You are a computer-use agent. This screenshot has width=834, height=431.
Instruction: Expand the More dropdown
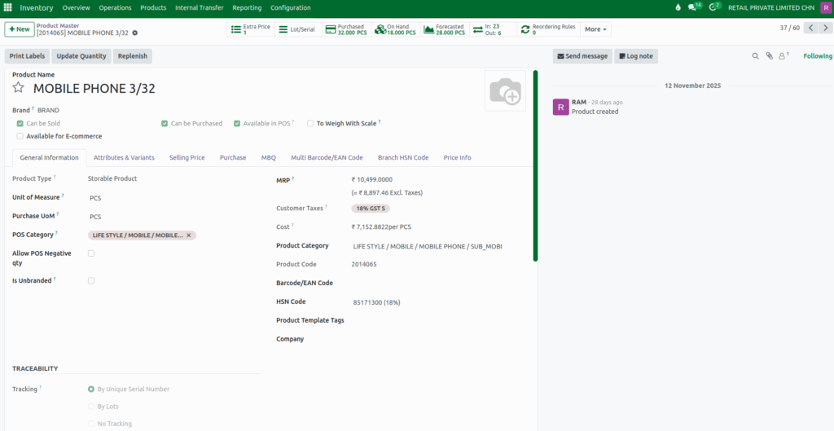(595, 29)
